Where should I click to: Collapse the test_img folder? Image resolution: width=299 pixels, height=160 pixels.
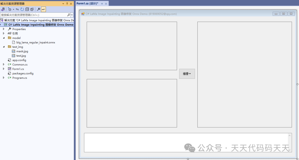pos(4,47)
